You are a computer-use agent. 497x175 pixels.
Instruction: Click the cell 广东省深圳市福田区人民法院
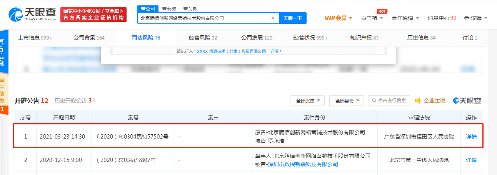pyautogui.click(x=419, y=137)
